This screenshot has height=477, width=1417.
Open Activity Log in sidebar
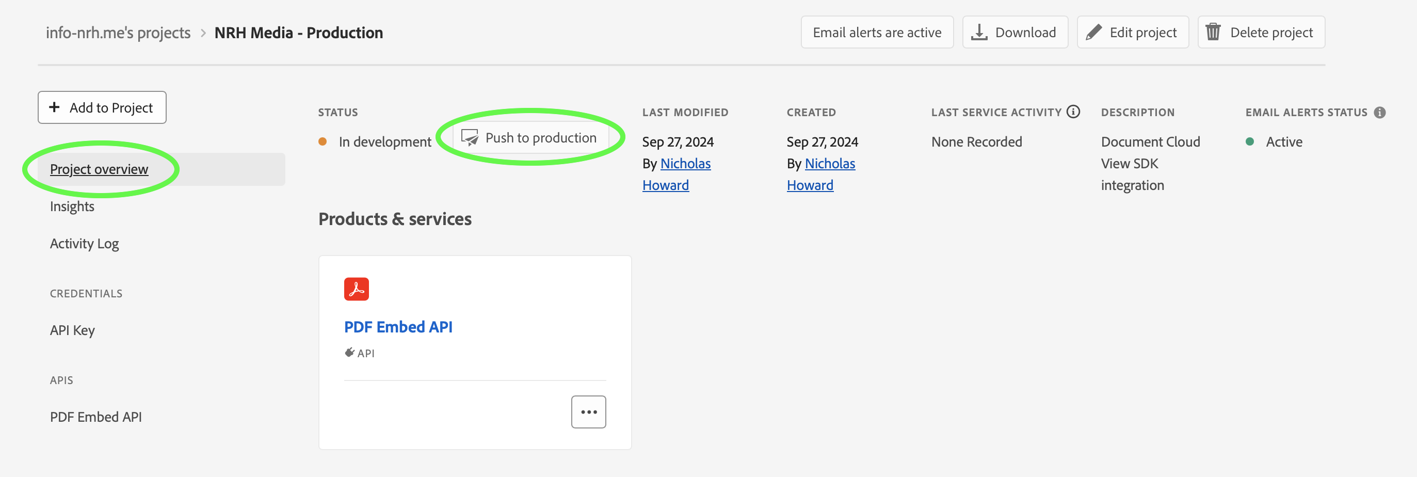pyautogui.click(x=84, y=243)
